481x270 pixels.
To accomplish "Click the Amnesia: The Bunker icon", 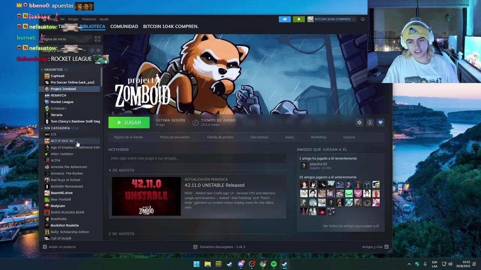I will [47, 173].
